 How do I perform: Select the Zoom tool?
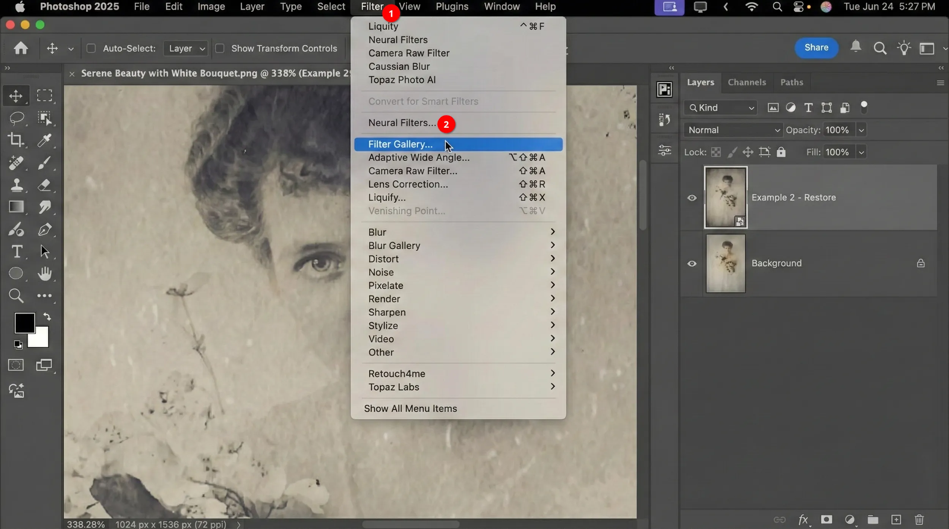[16, 295]
